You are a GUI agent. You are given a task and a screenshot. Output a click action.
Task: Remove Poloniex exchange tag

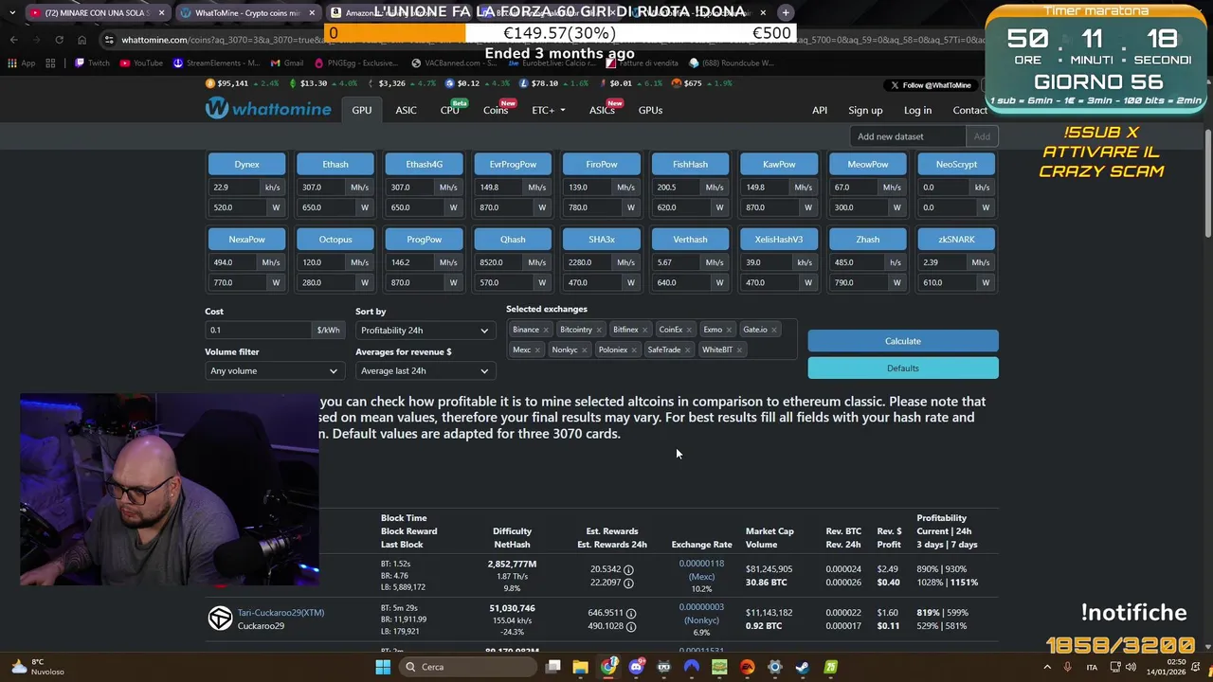click(634, 350)
